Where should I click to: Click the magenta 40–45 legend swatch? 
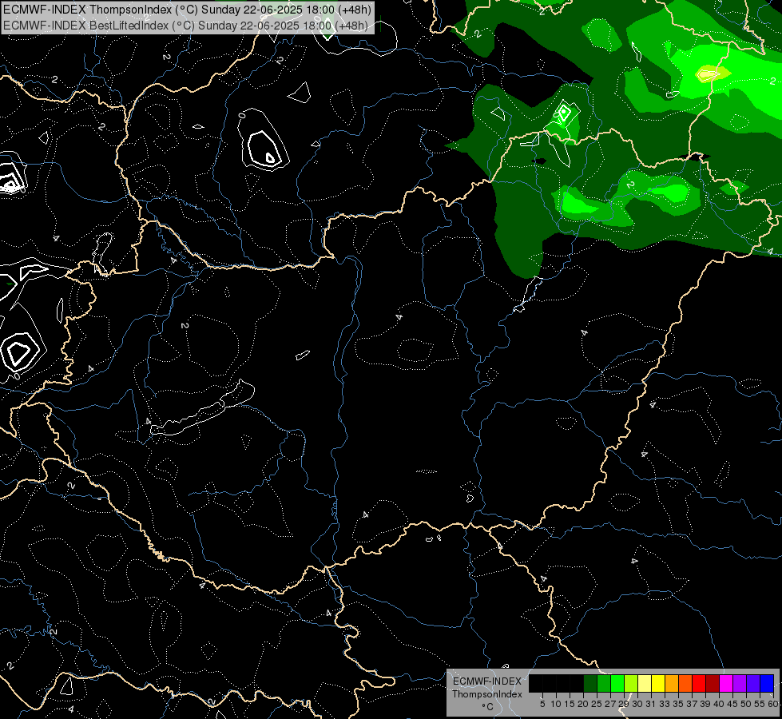point(726,683)
